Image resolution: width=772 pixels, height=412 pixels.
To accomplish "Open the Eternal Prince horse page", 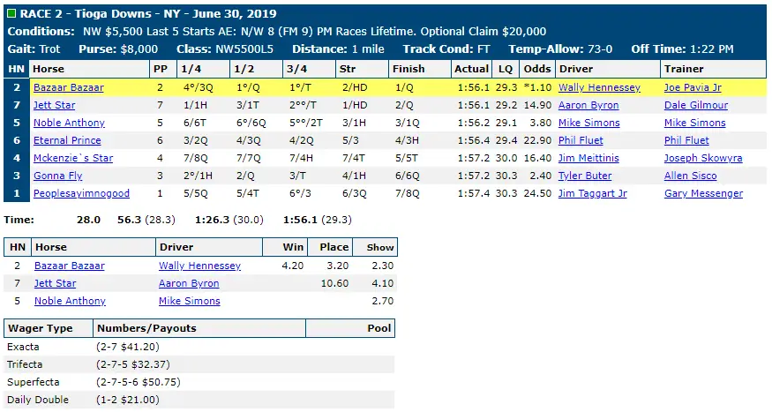I will click(67, 141).
